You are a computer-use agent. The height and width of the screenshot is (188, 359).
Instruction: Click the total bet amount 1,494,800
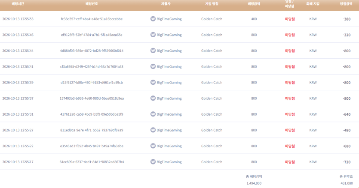tap(254, 183)
